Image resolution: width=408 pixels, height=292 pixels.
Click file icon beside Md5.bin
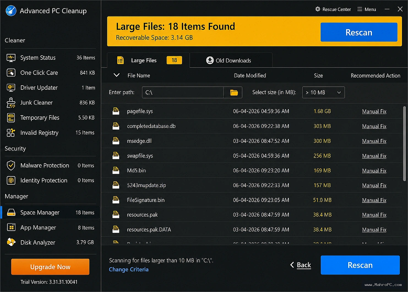pyautogui.click(x=116, y=170)
